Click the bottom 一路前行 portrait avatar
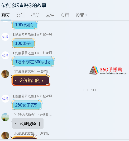129x141 pixels. click(x=5, y=135)
